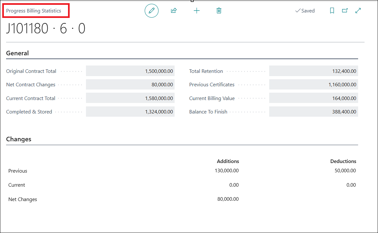Click the trash delete icon
This screenshot has width=378, height=233.
[x=219, y=11]
